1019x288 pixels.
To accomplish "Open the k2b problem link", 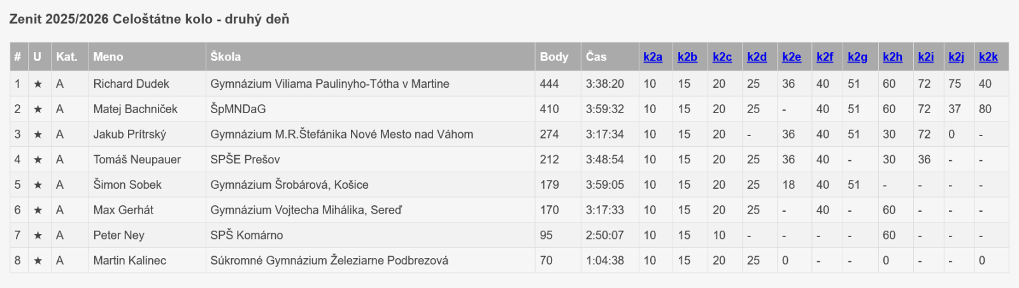I will (687, 57).
